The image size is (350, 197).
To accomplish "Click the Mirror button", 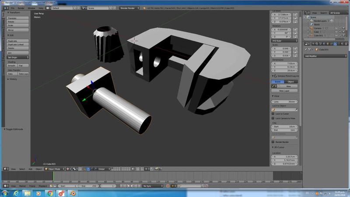I will click(x=18, y=30).
